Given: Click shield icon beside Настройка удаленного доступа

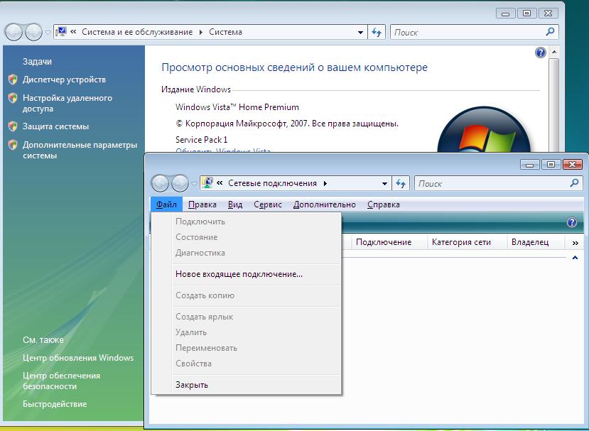Looking at the screenshot, I should pos(13,98).
